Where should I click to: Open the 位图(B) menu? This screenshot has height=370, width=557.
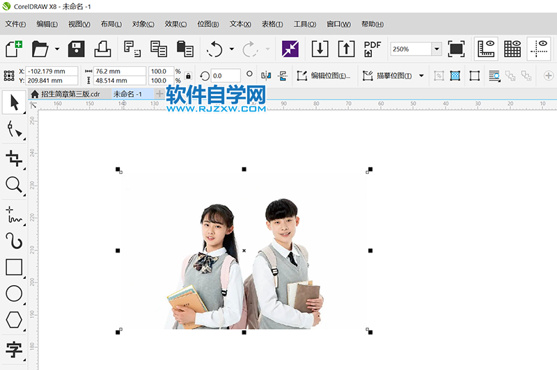pos(207,24)
